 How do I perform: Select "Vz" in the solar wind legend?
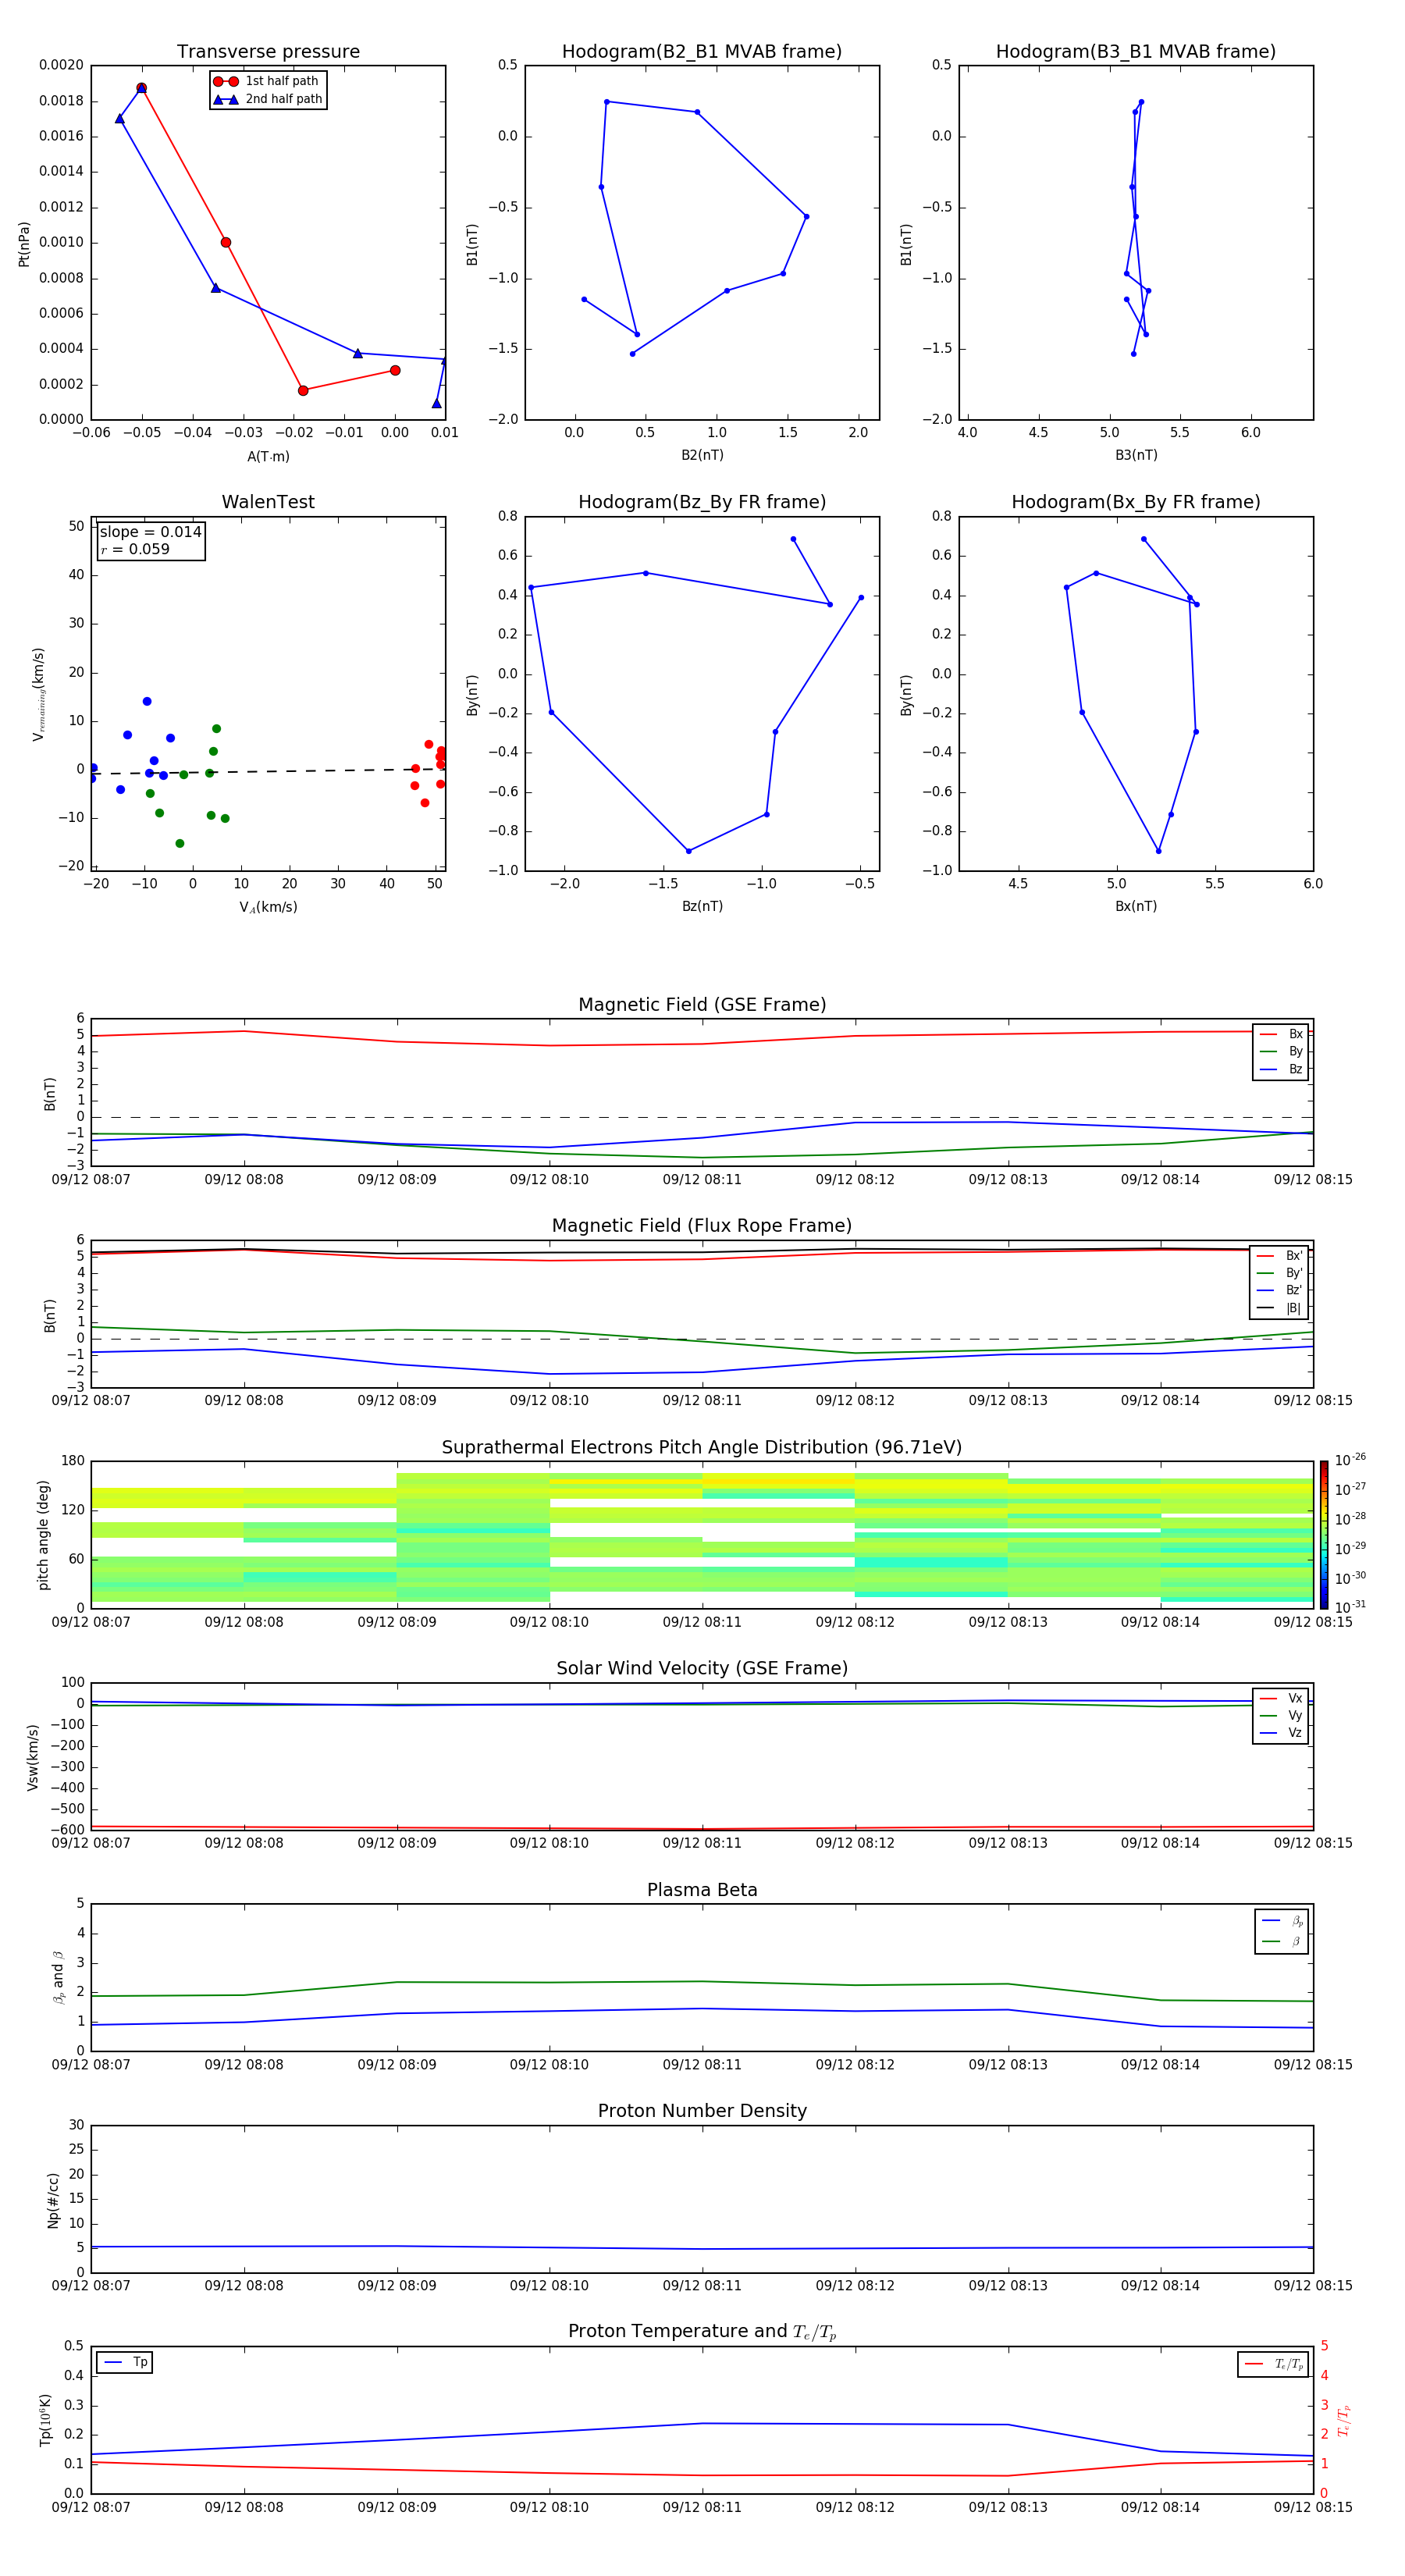pos(1281,1732)
